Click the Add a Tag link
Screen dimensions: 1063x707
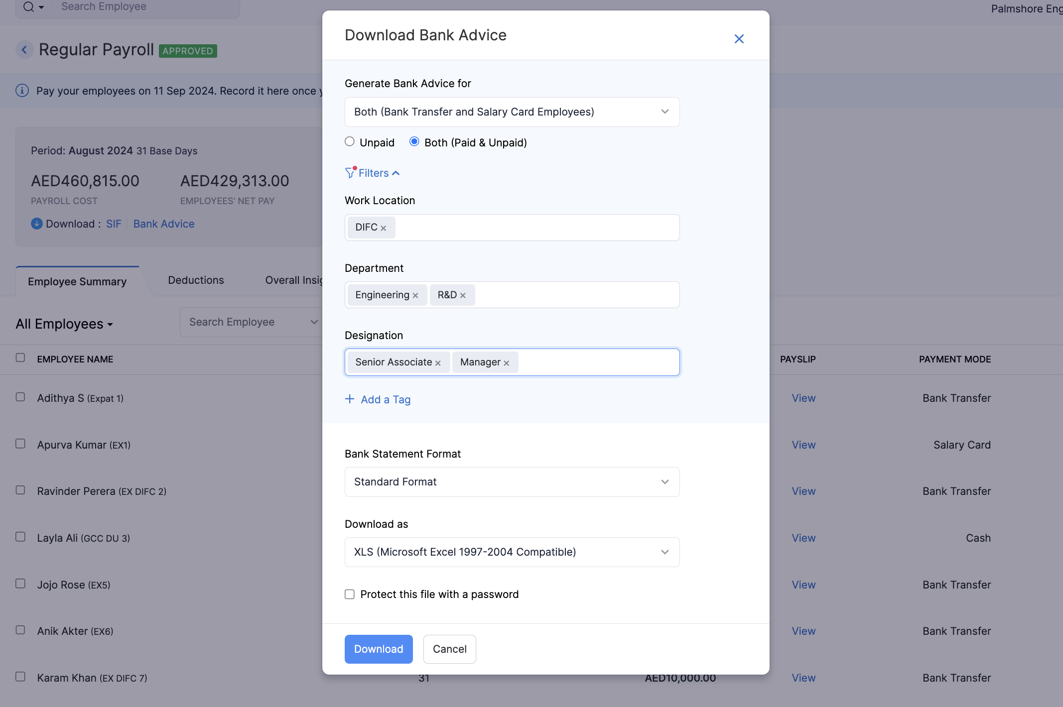click(386, 399)
